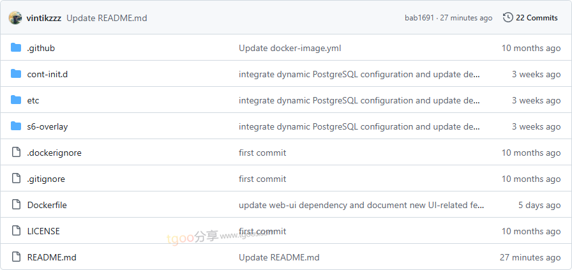Open the latest commit message in header
572x270 pixels.
[x=107, y=18]
